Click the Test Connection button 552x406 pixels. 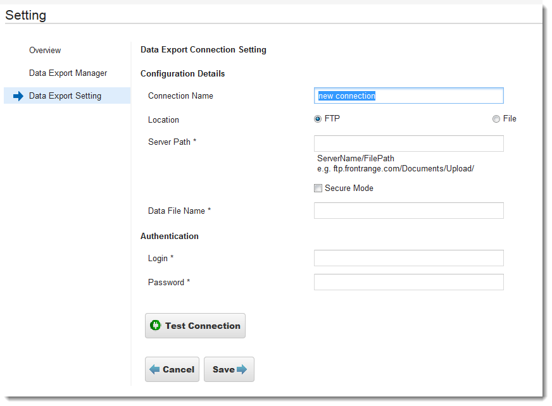coord(195,326)
